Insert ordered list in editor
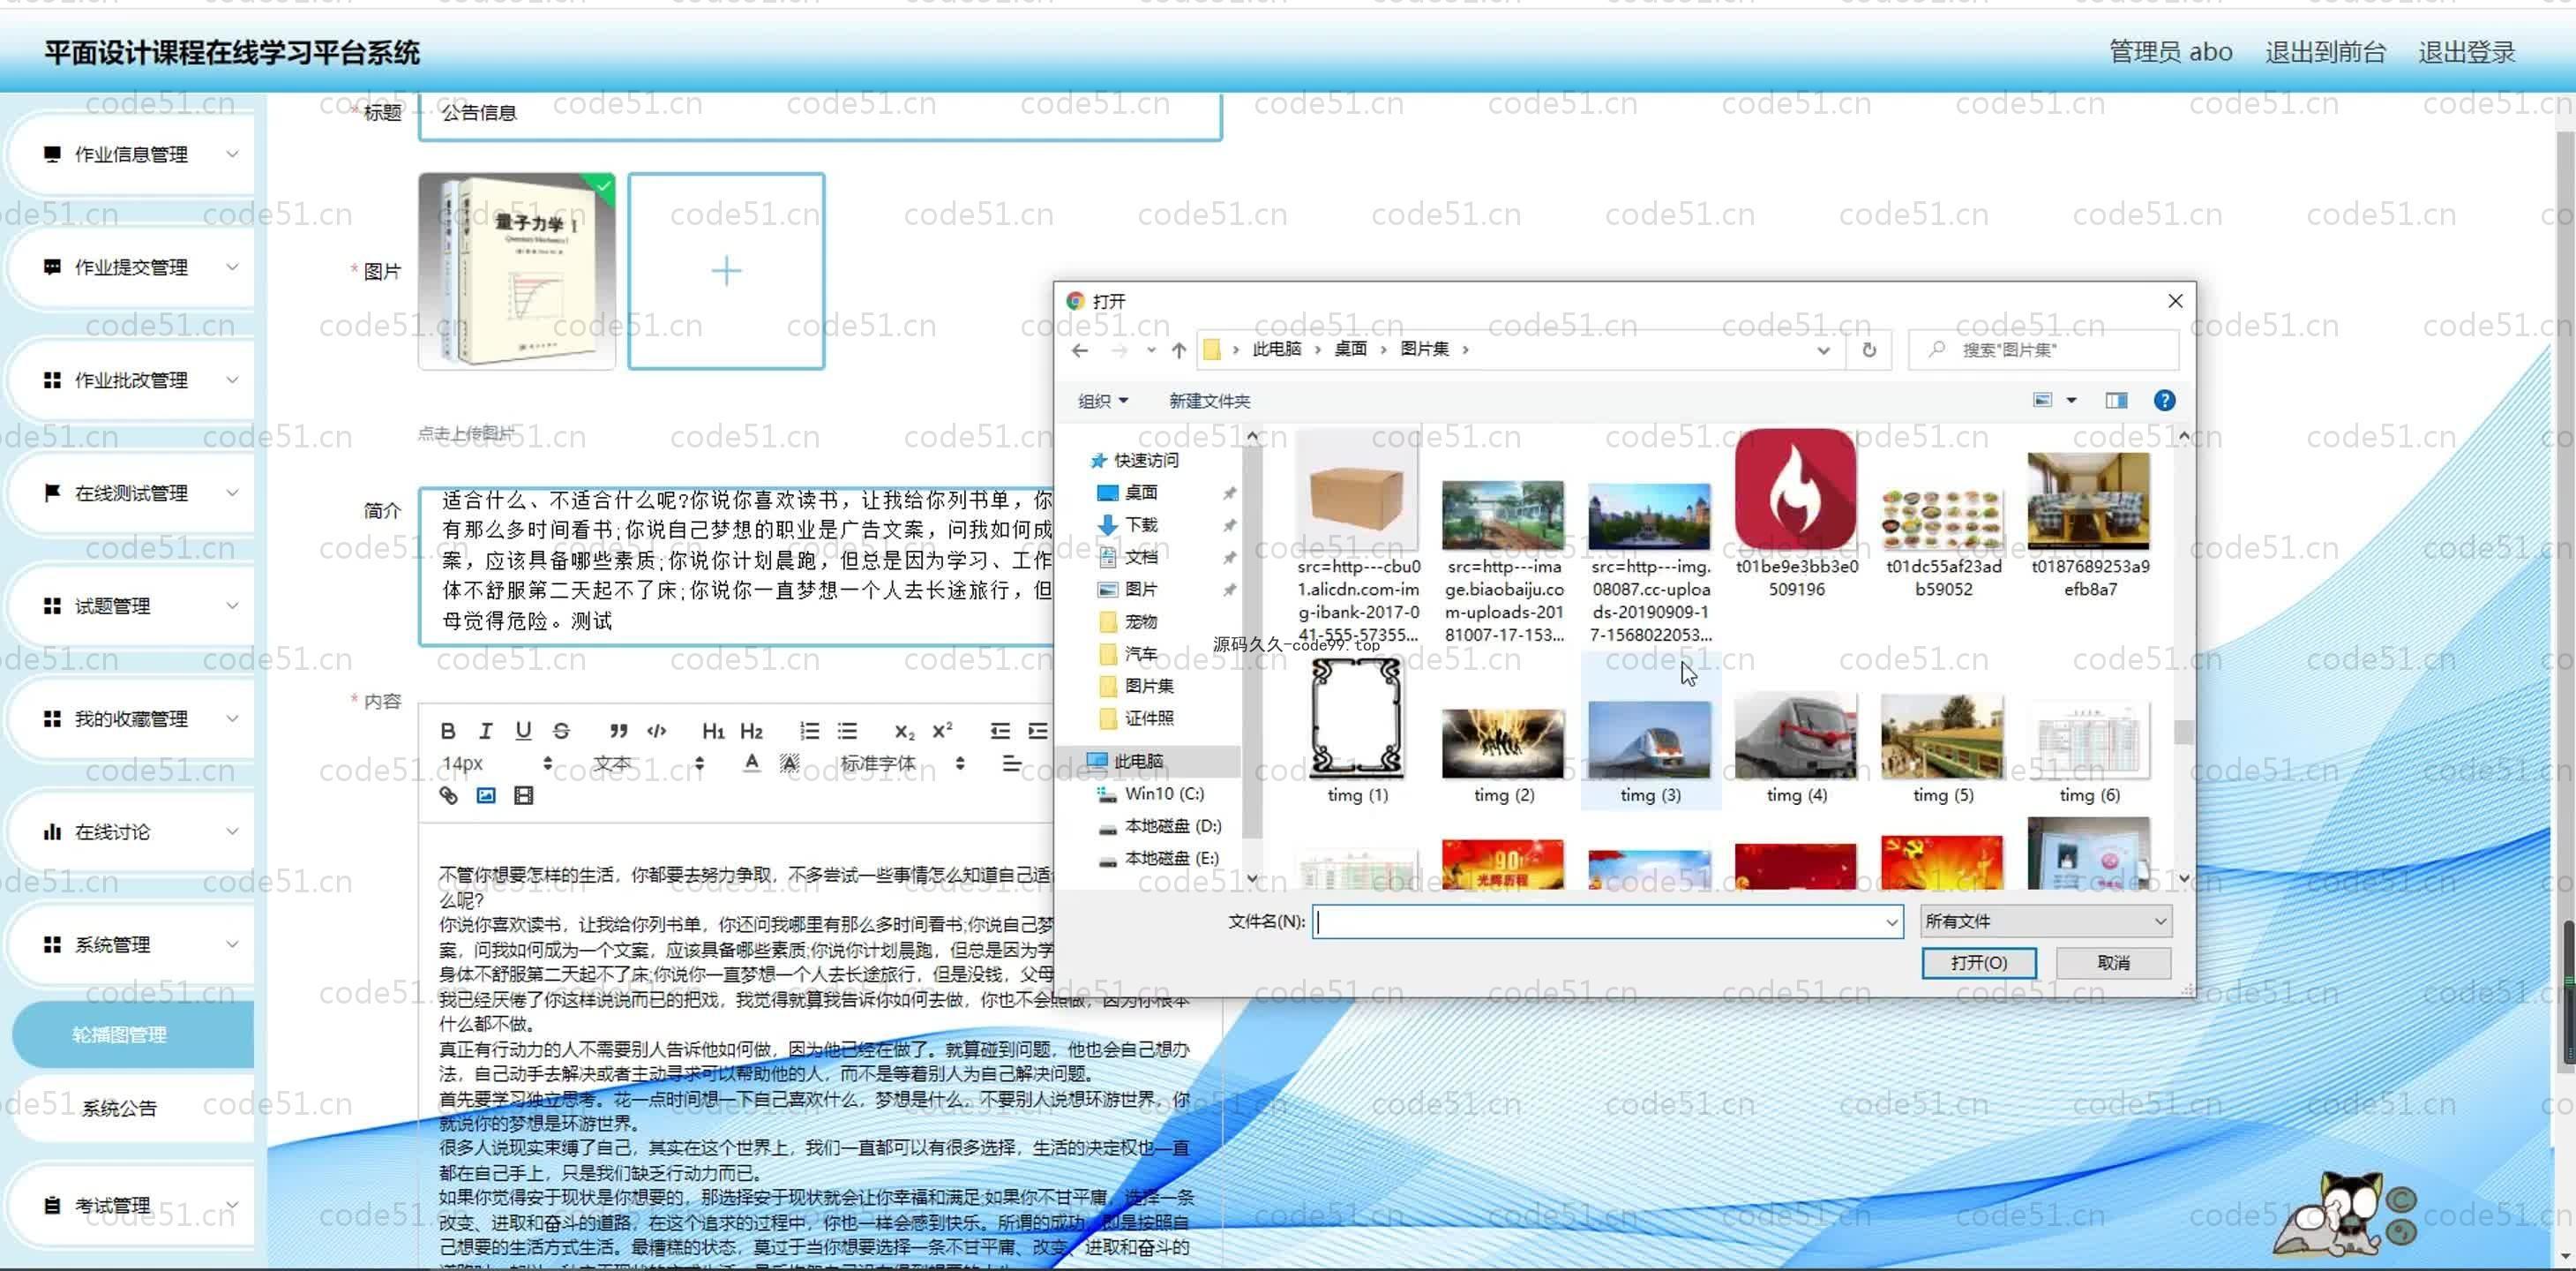 pyautogui.click(x=809, y=731)
